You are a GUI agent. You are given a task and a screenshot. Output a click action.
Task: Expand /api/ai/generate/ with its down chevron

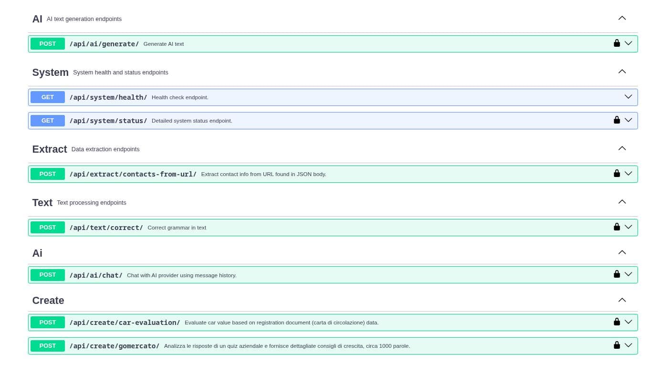click(628, 43)
